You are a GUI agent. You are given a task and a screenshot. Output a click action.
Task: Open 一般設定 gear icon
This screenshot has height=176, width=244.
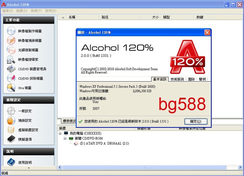11,111
